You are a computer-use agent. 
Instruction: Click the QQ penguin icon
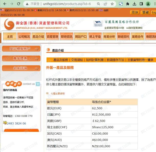tap(5, 123)
